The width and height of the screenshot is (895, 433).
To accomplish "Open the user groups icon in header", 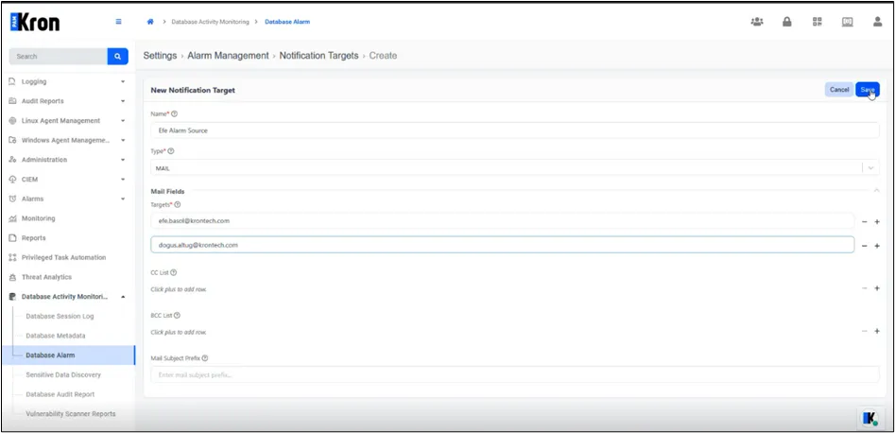I will [x=757, y=22].
